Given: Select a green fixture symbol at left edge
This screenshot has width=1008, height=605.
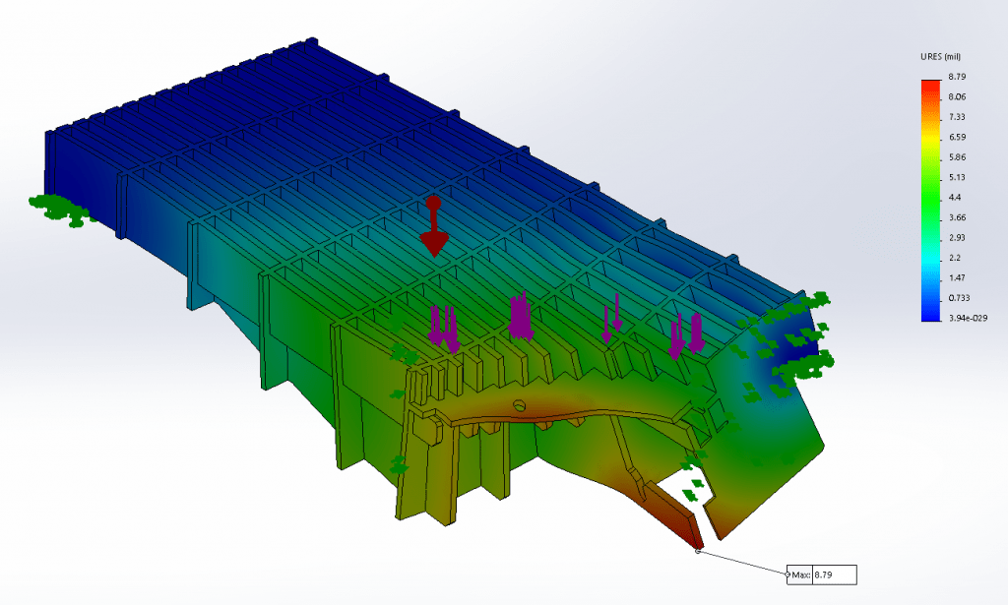Looking at the screenshot, I should [54, 207].
